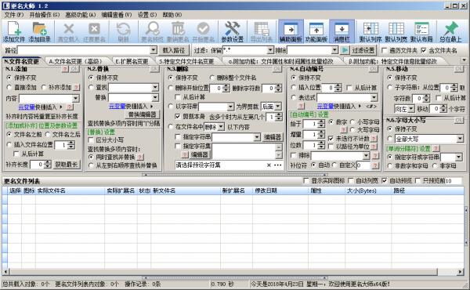The width and height of the screenshot is (470, 290).
Task: Click the 云变量 link in N.1.添加
Action: (x=27, y=107)
